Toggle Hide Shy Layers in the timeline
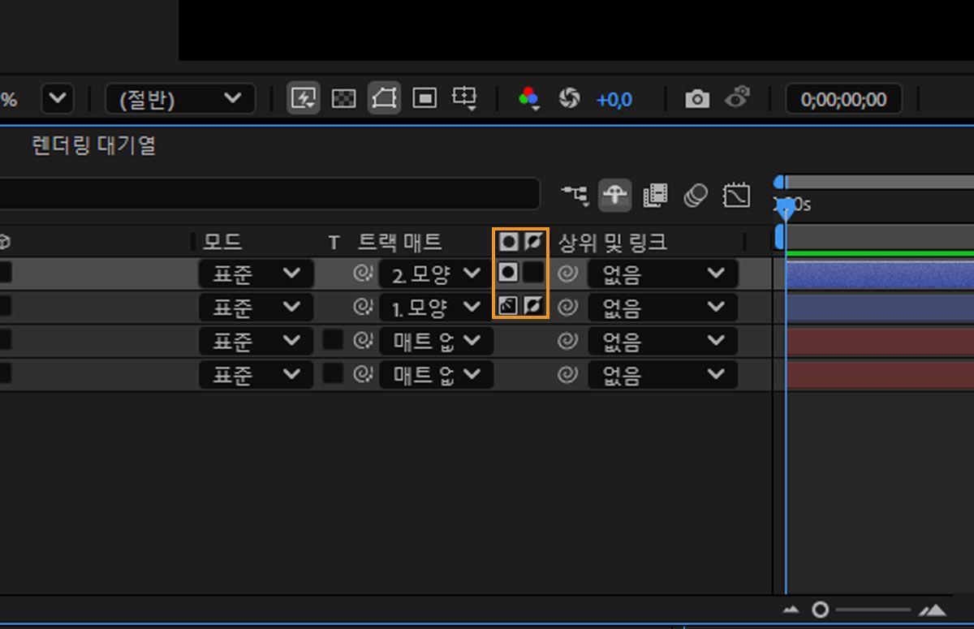 (x=614, y=195)
